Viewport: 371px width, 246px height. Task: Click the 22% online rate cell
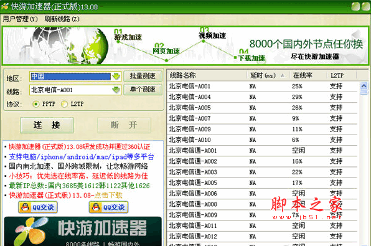[297, 172]
